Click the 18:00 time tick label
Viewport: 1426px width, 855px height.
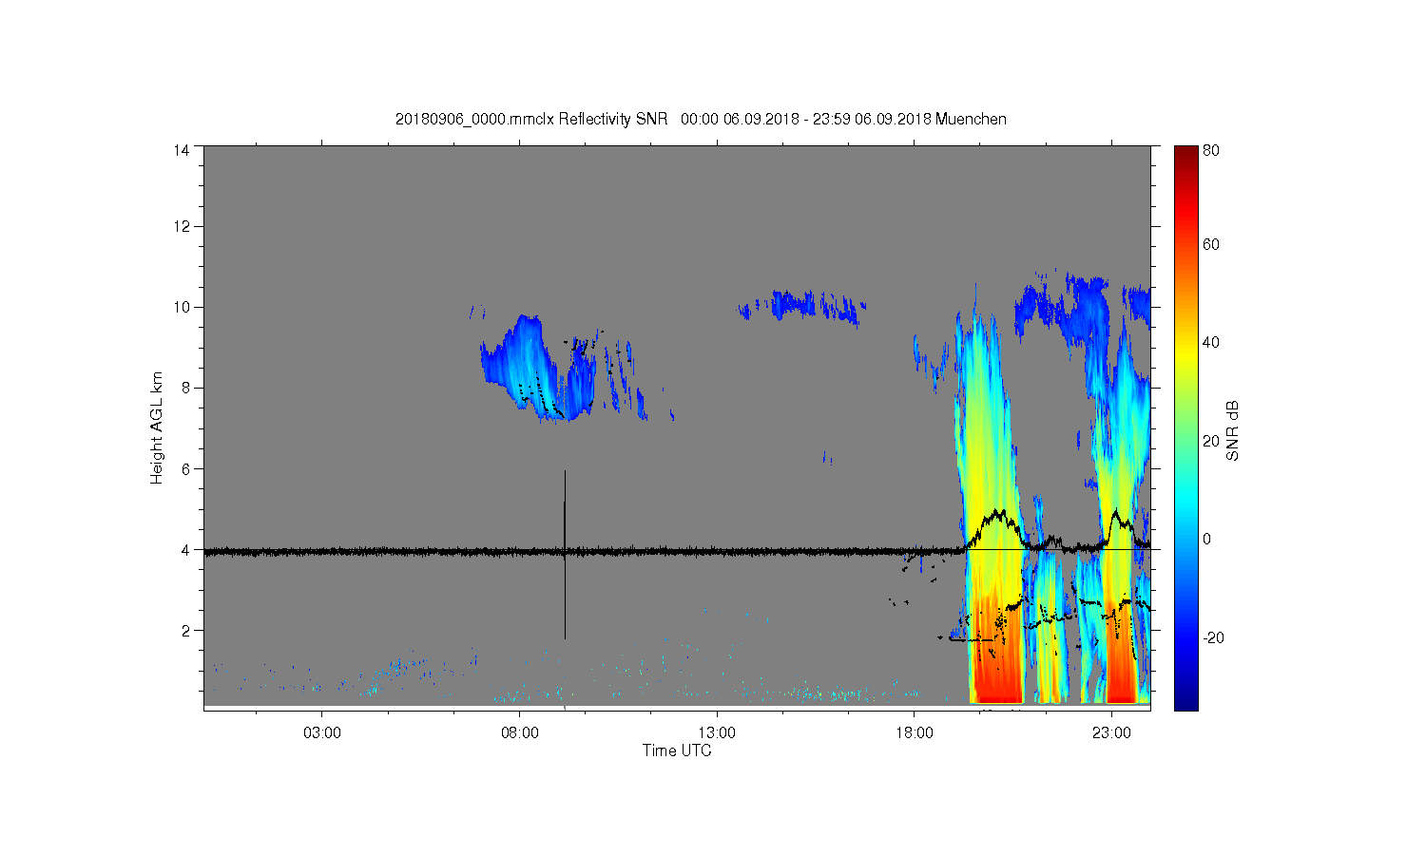[x=915, y=733]
